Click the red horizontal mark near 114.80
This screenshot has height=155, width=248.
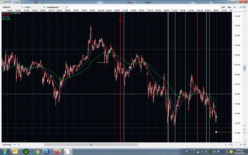pyautogui.click(x=121, y=21)
